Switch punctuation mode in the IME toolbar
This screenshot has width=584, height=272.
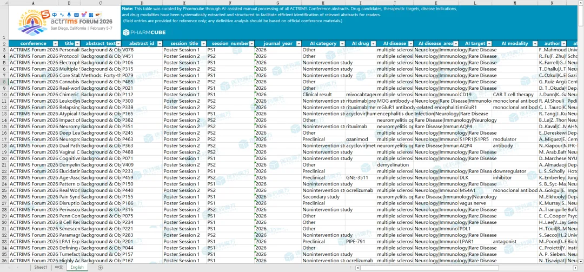tap(62, 15)
